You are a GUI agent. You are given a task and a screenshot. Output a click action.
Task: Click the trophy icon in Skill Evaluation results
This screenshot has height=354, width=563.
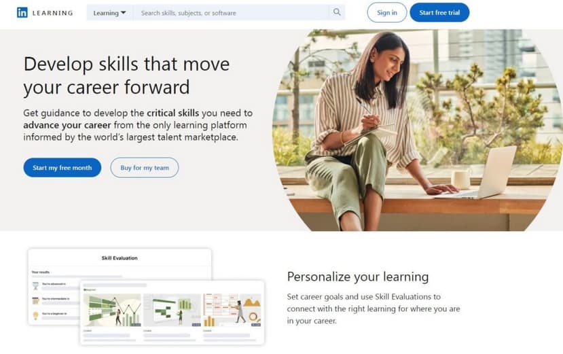[35, 286]
